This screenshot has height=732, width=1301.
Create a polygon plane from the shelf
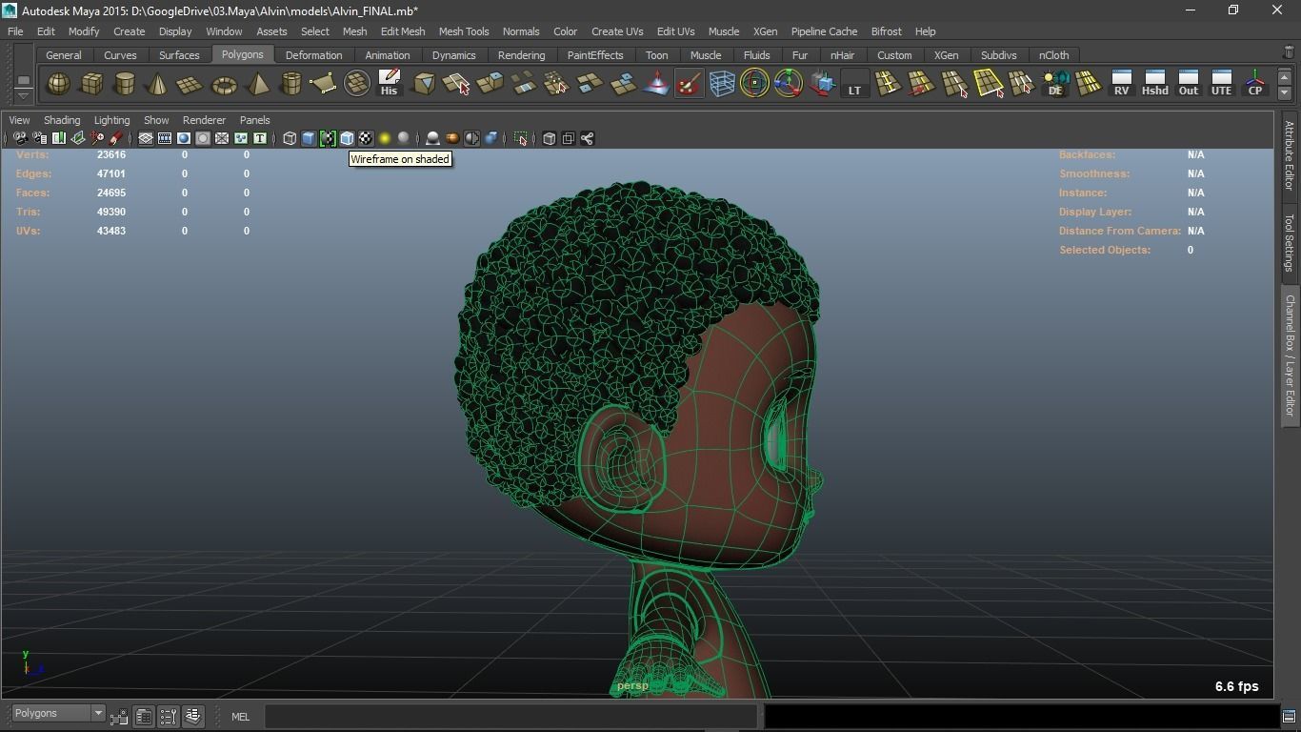(190, 84)
